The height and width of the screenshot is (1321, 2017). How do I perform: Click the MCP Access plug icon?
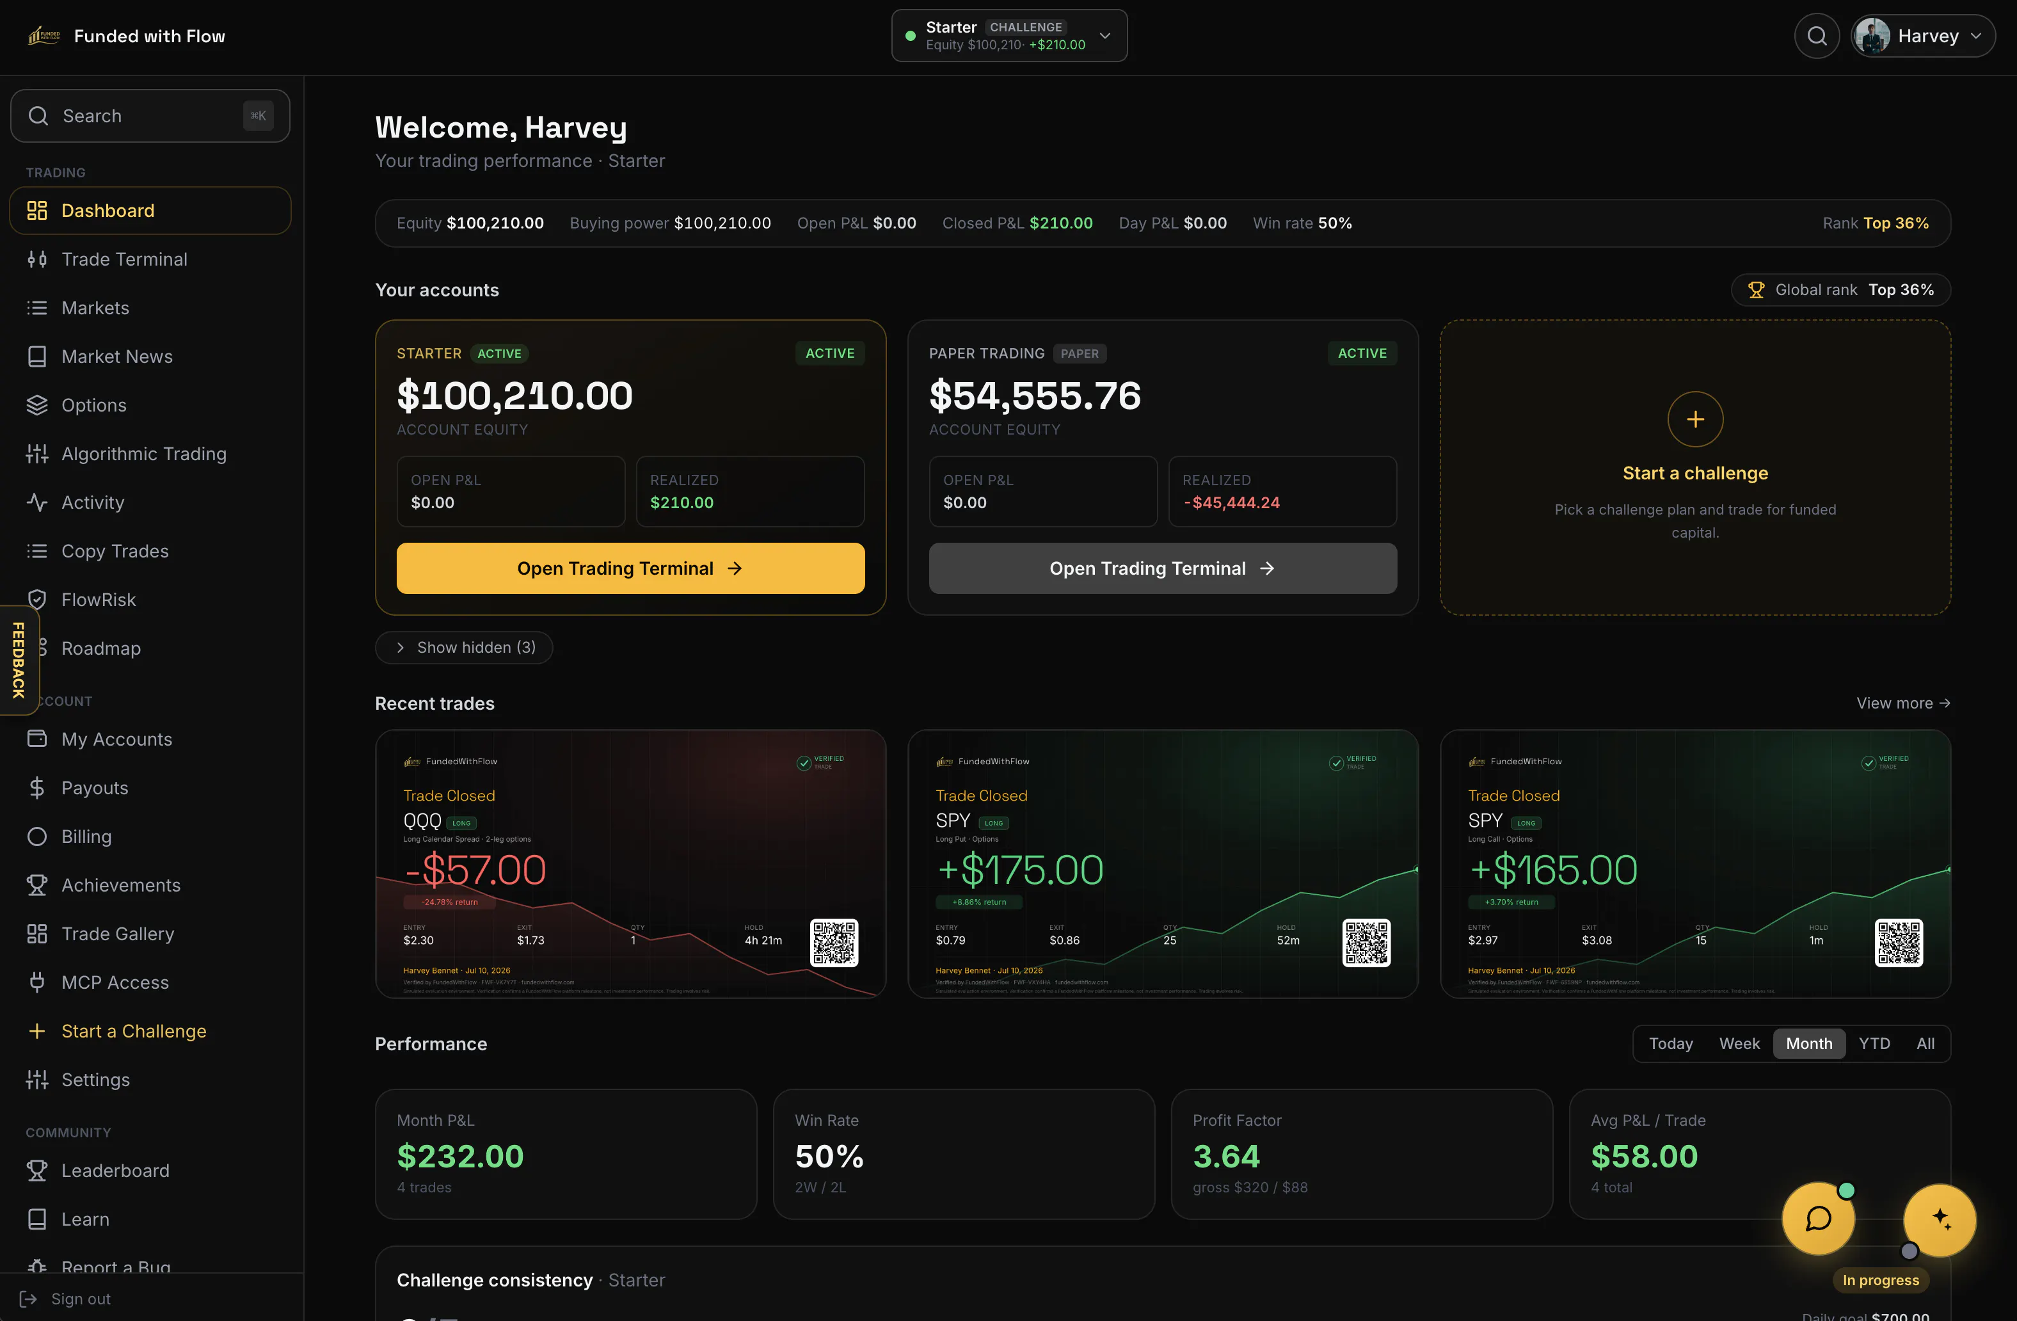36,982
